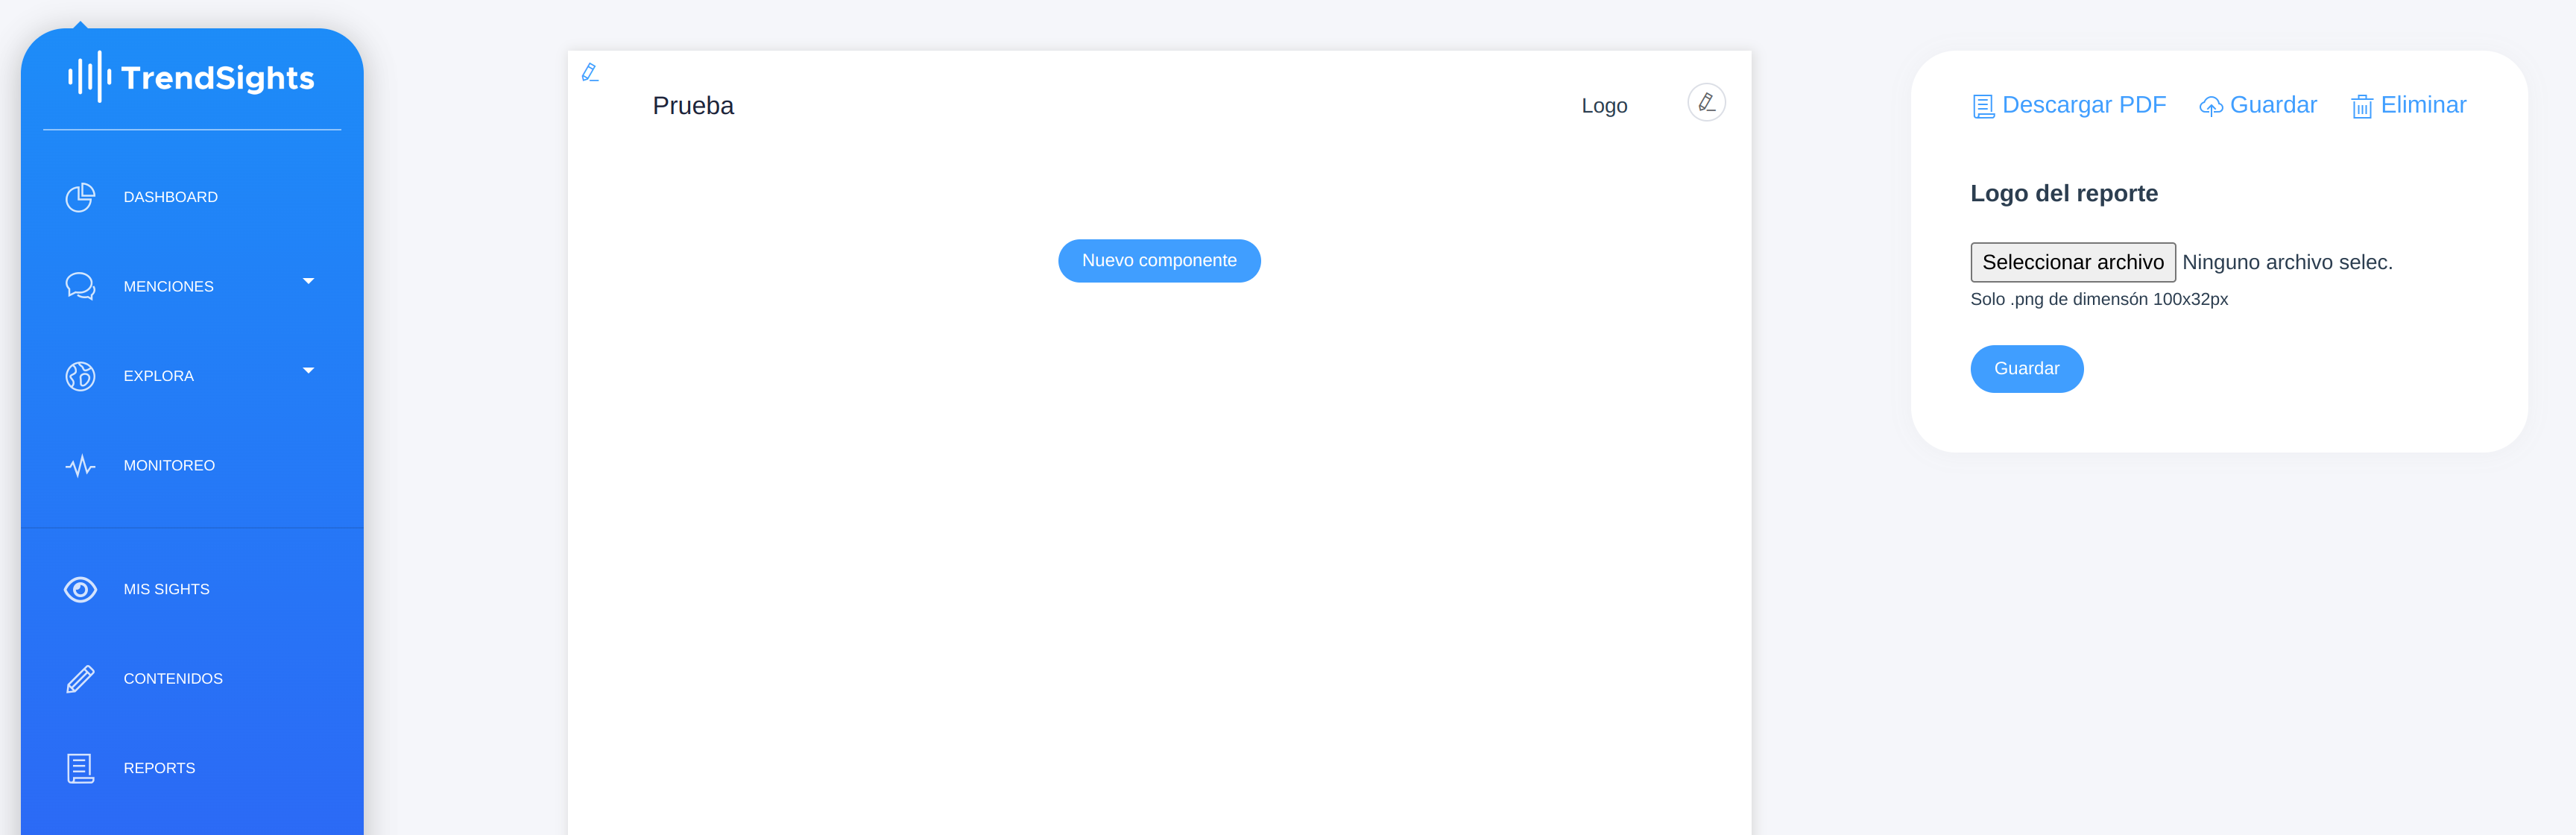
Task: Expand the Menciones dropdown arrow
Action: (308, 281)
